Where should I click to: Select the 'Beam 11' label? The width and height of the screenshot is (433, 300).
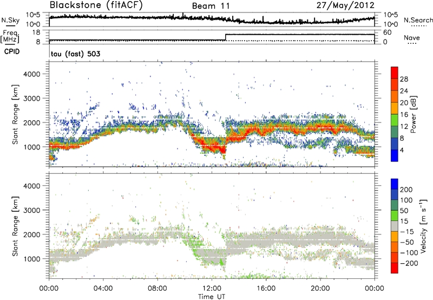click(x=211, y=6)
